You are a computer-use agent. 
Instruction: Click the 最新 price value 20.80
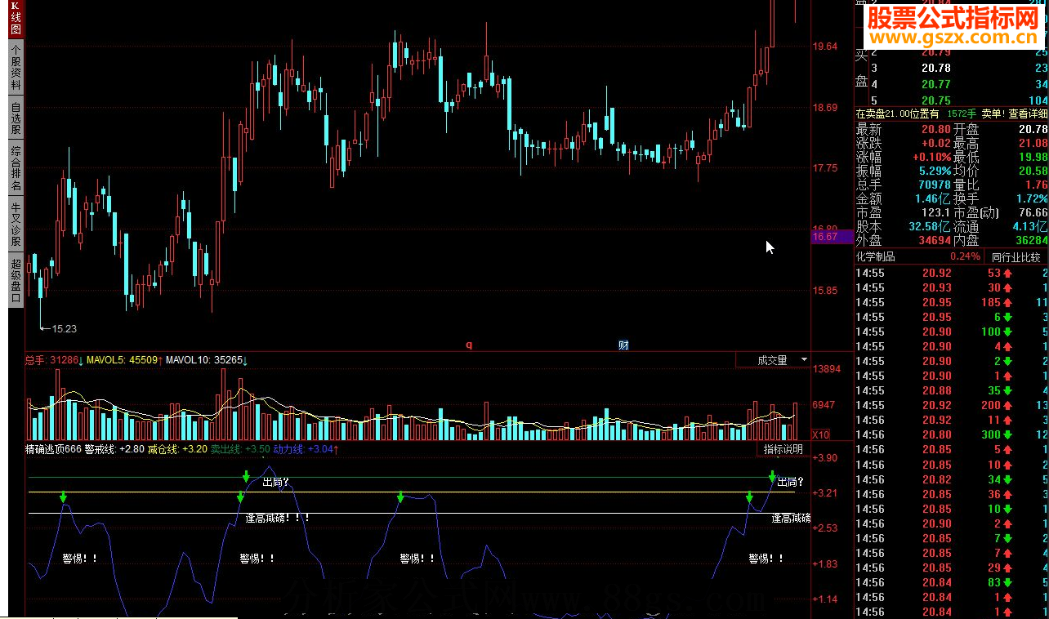tap(935, 129)
